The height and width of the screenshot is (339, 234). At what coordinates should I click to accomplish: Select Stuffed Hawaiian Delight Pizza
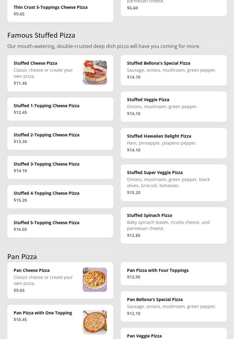tap(173, 143)
